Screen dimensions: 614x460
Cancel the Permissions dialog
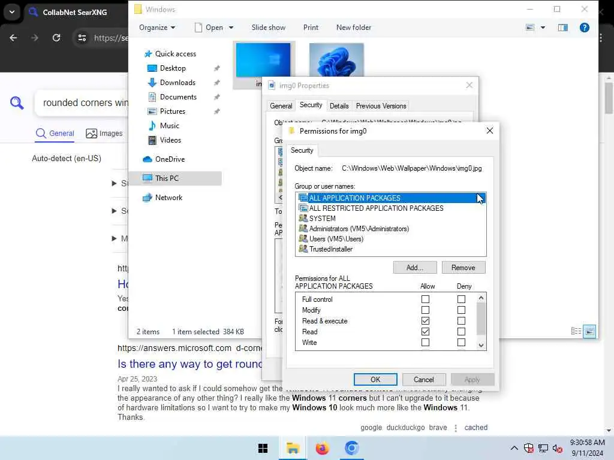[424, 379]
